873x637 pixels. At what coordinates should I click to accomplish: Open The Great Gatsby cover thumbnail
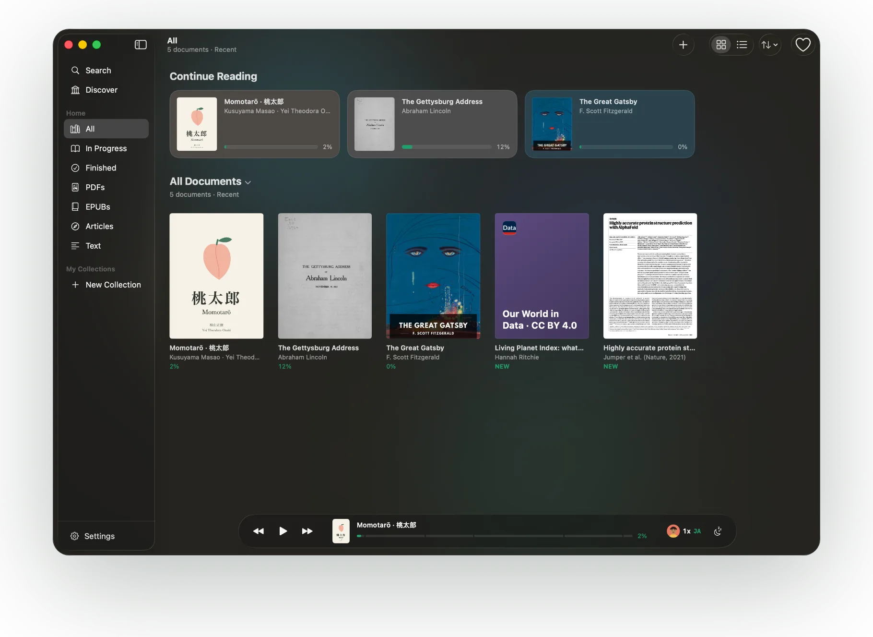click(433, 276)
